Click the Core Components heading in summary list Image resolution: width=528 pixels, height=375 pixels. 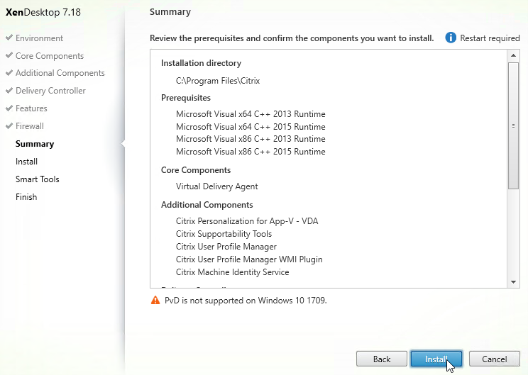(x=196, y=170)
